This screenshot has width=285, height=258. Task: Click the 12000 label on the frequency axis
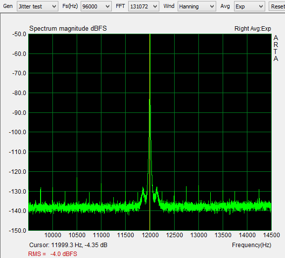(x=150, y=235)
